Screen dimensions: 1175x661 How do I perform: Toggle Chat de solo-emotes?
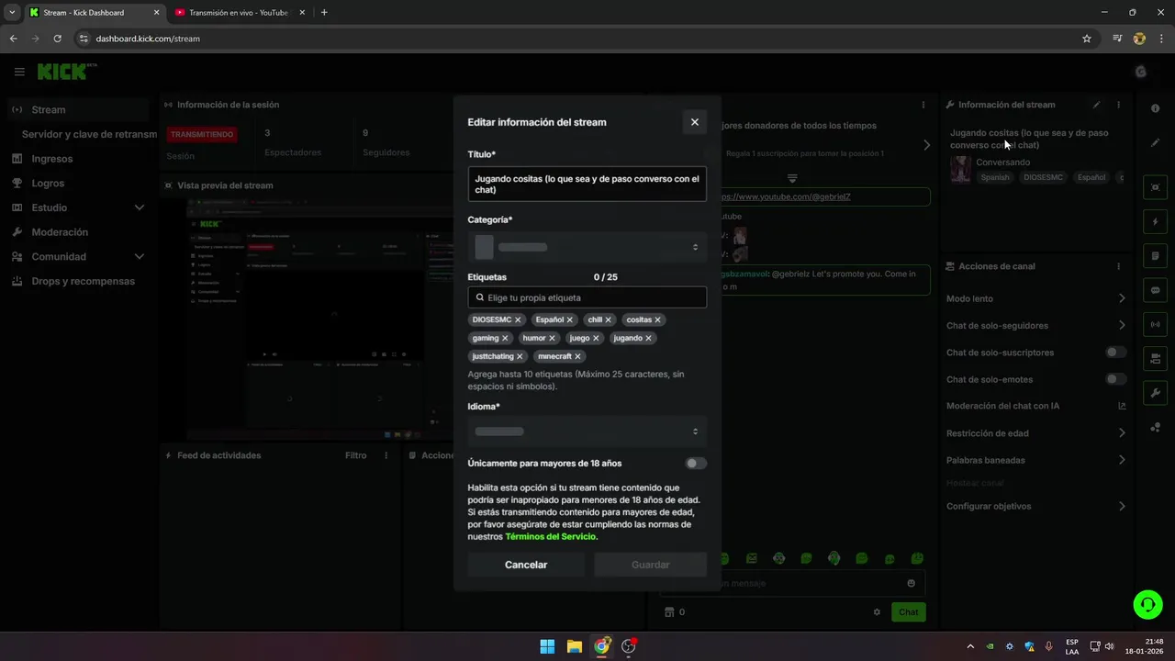coord(1115,379)
